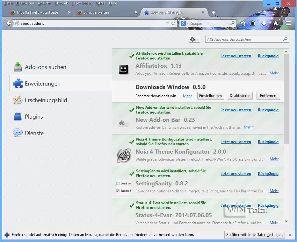Open the bookmarks list icon

[x=253, y=23]
